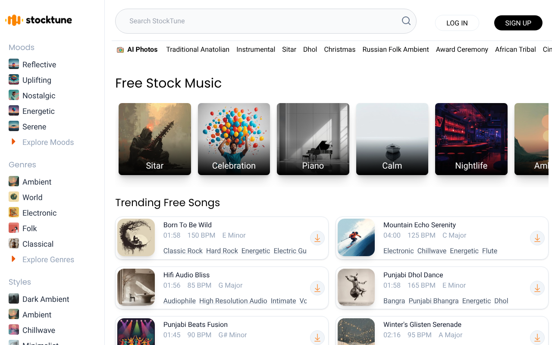
Task: Download the Punjabi Dhol Dance song
Action: pyautogui.click(x=537, y=288)
